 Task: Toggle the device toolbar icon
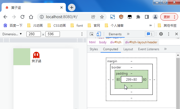pyautogui.click(x=99, y=34)
